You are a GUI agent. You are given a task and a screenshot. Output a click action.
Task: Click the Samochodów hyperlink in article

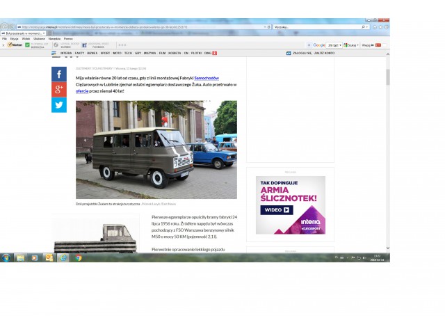point(206,79)
